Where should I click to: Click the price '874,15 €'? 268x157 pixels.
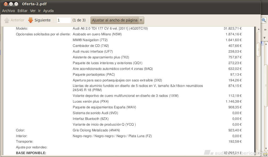(235, 86)
